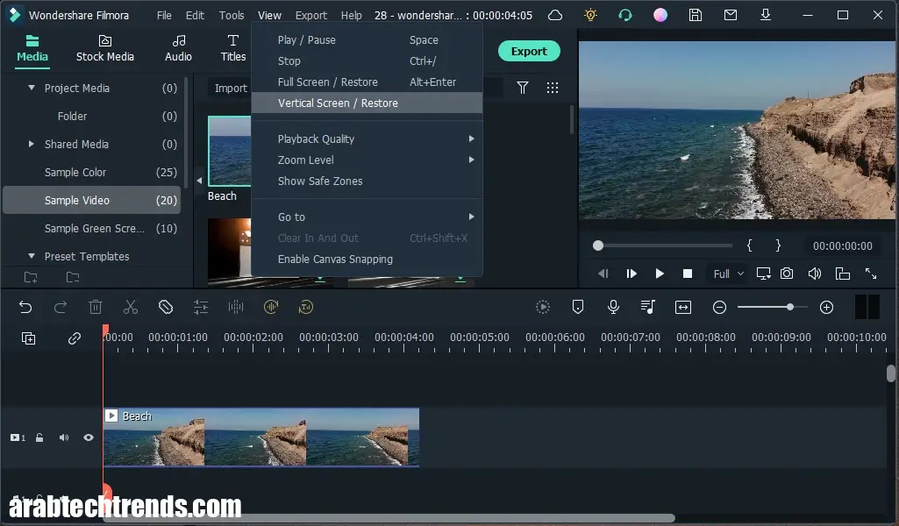The image size is (899, 526).
Task: Click the Add Marker icon above the timeline
Action: [577, 307]
